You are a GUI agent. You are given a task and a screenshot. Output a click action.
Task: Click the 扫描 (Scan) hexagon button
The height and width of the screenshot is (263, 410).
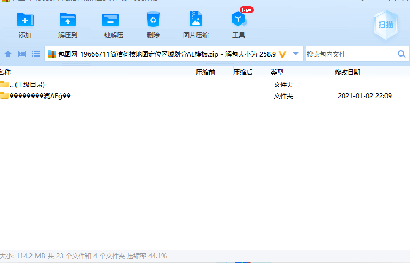pos(385,25)
